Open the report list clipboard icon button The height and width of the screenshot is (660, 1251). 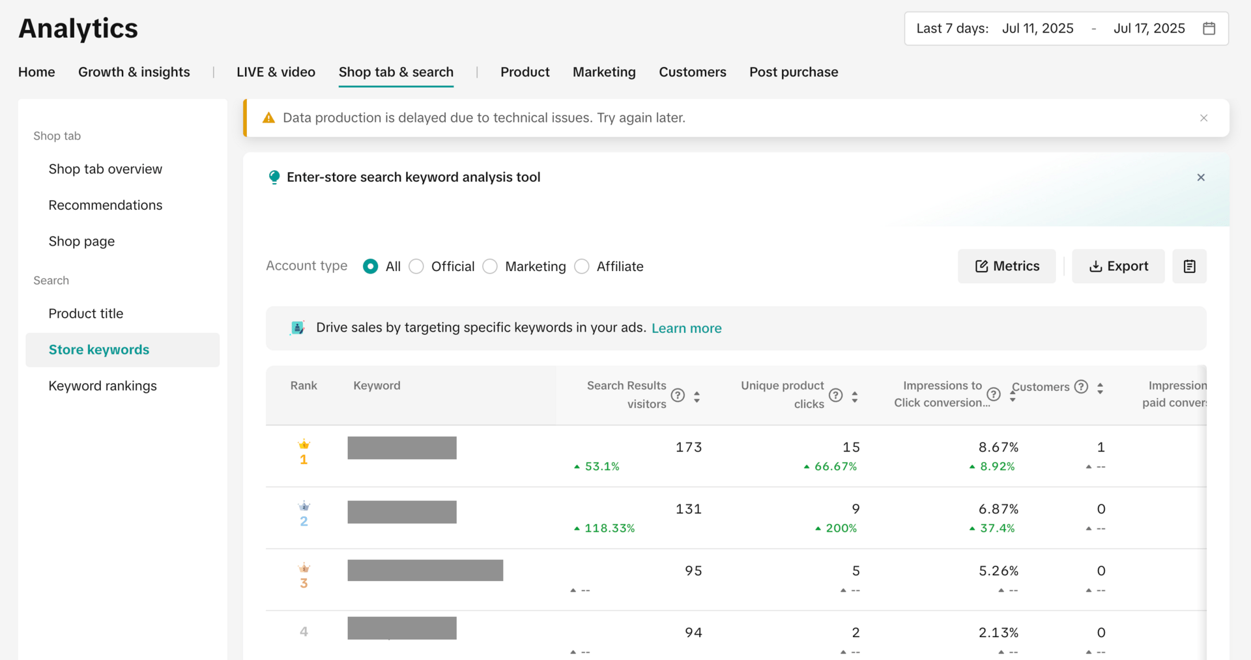[1189, 266]
